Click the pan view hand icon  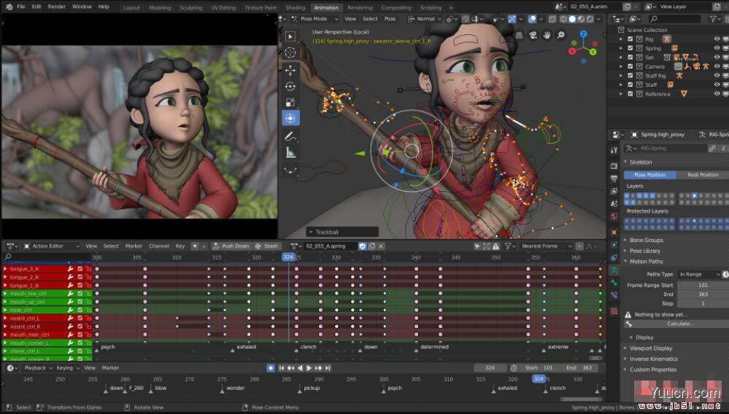[x=546, y=35]
